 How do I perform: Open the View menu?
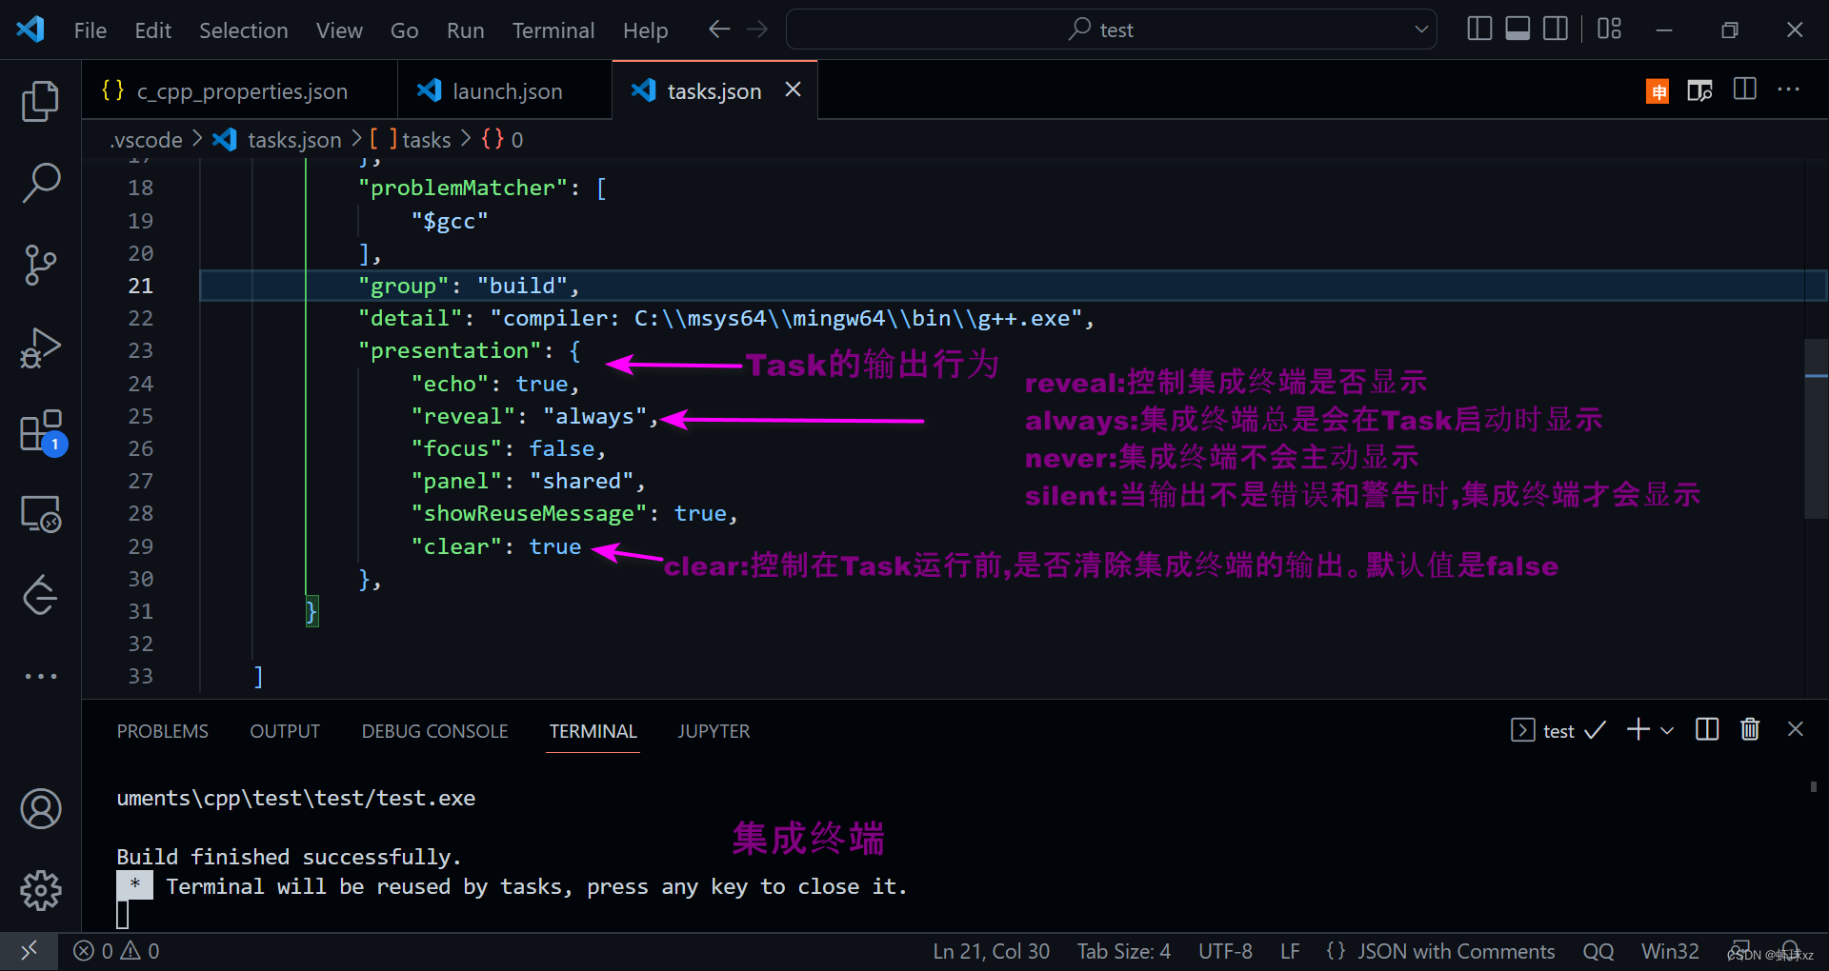pyautogui.click(x=339, y=30)
